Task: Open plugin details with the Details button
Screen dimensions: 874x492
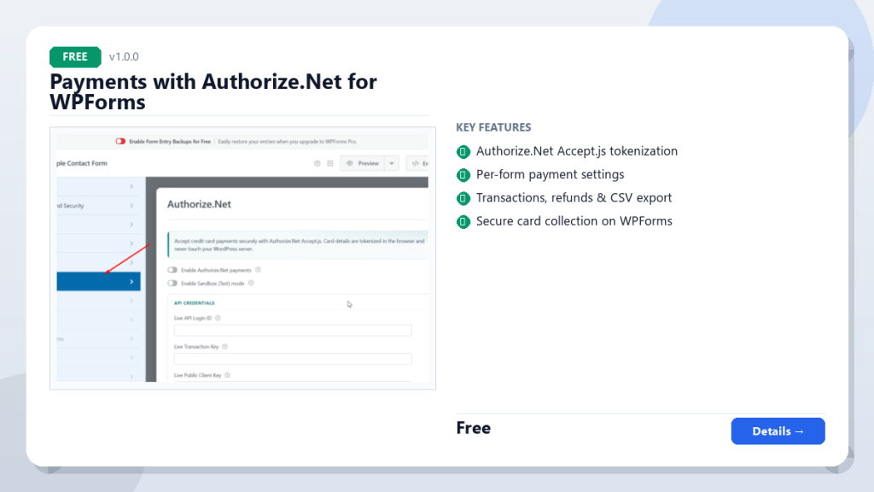Action: click(x=778, y=431)
